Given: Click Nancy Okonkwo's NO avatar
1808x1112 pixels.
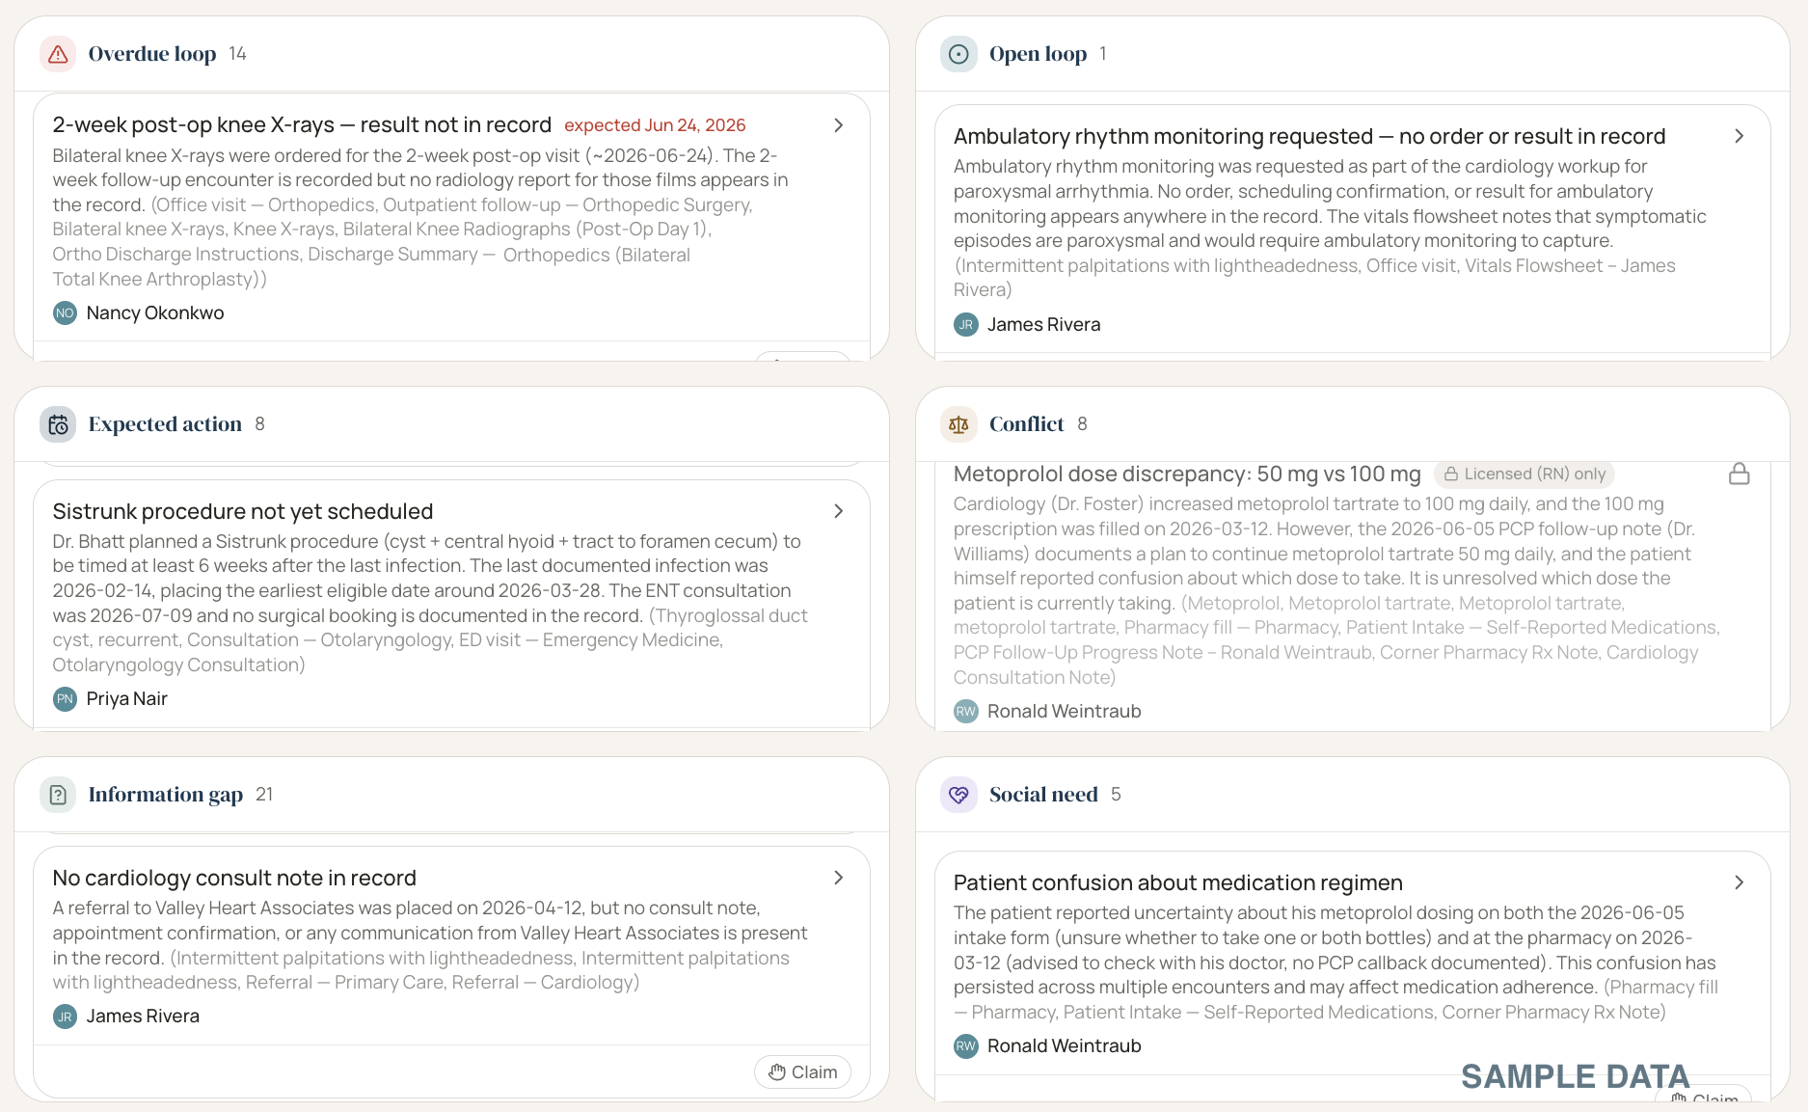Looking at the screenshot, I should click(65, 312).
